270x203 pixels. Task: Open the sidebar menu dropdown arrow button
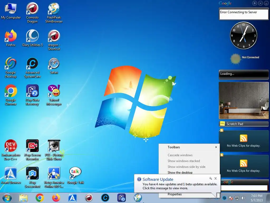click(260, 3)
